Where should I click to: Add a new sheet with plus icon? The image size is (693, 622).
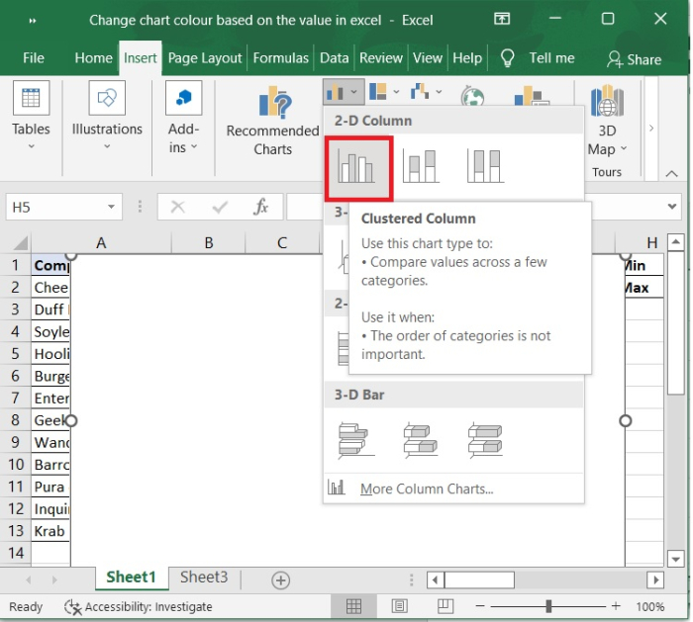[280, 579]
